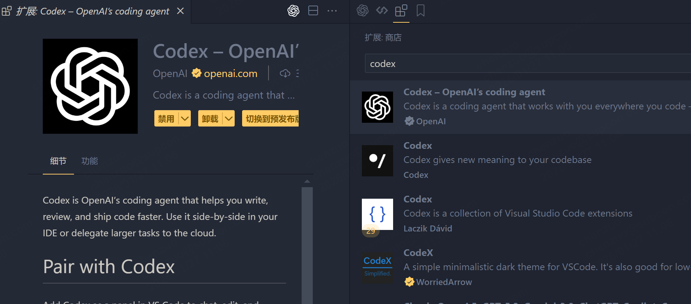
Task: Open source control style arrows sidebar icon
Action: click(382, 10)
